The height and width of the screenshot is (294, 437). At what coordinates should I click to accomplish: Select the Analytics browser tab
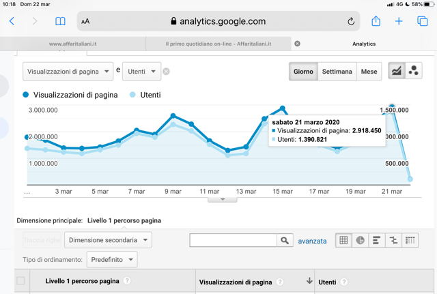tap(364, 44)
